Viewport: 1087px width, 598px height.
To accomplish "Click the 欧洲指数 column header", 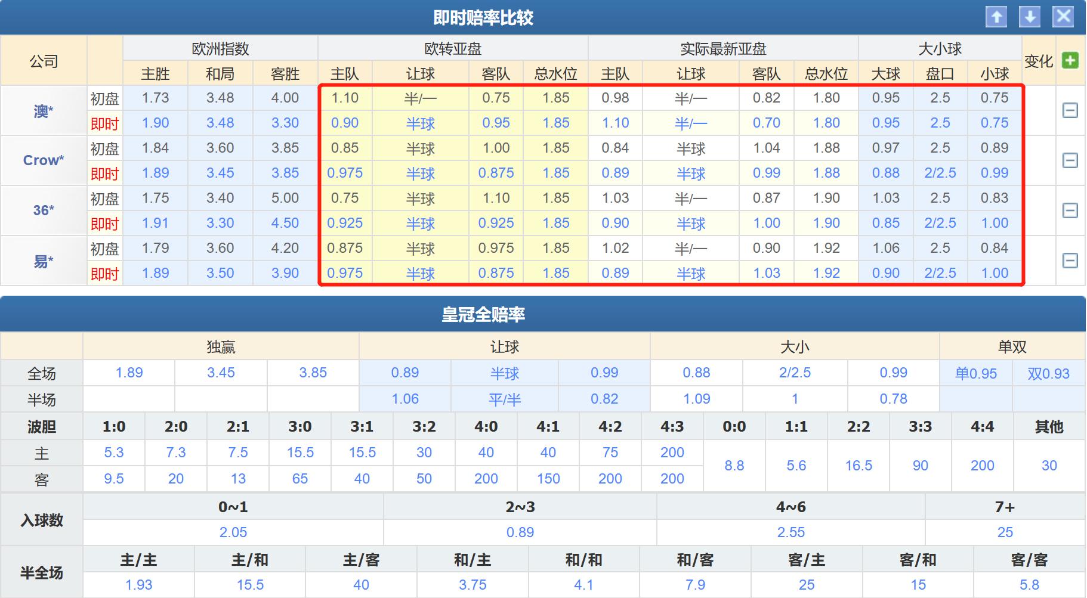I will [221, 48].
